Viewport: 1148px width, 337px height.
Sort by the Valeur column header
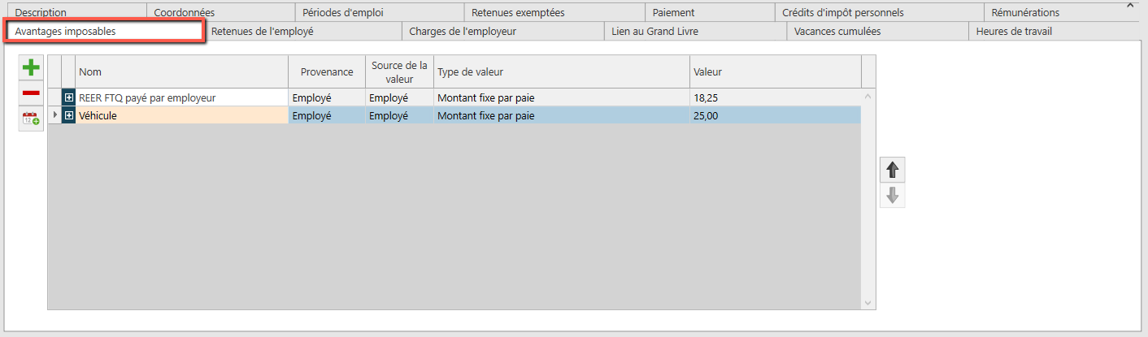coord(776,71)
